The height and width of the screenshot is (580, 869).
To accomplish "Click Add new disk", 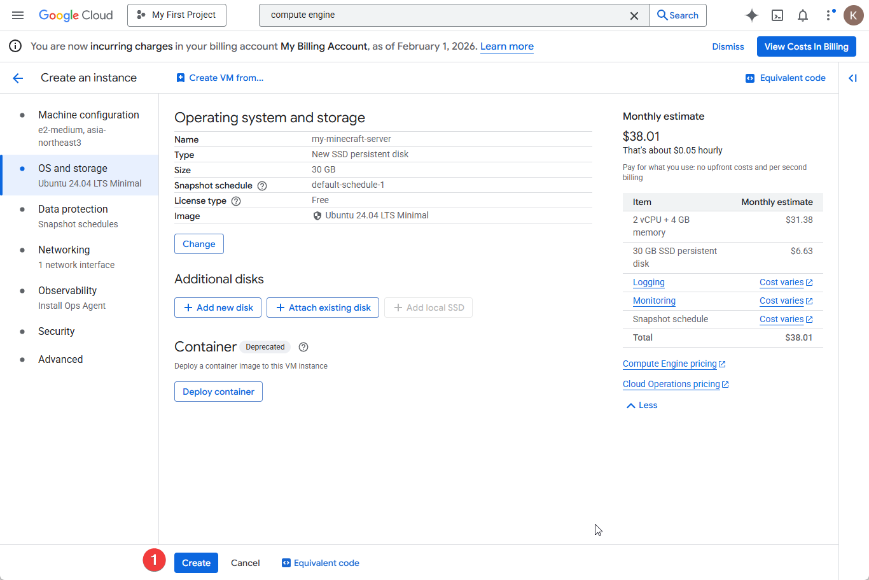I will click(x=218, y=308).
